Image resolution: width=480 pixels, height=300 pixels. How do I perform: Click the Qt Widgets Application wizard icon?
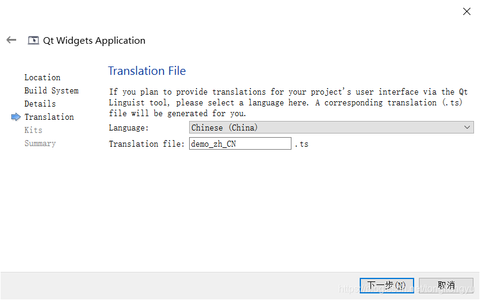pos(34,40)
